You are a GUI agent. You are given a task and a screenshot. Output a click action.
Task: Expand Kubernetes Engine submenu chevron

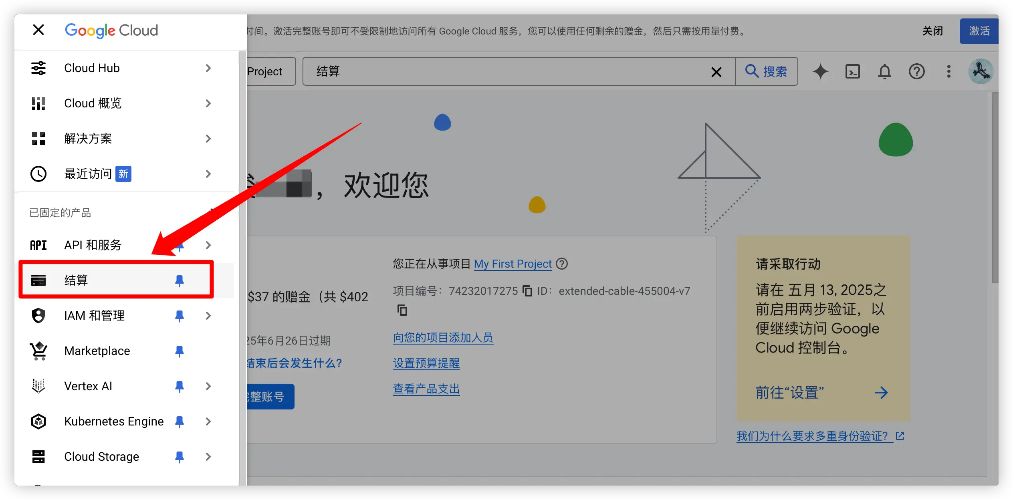click(208, 421)
